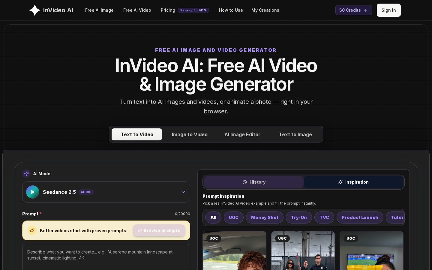
Task: Click the plus icon beside 60 Credits
Action: [x=366, y=10]
